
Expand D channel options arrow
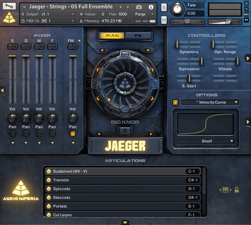[26, 143]
